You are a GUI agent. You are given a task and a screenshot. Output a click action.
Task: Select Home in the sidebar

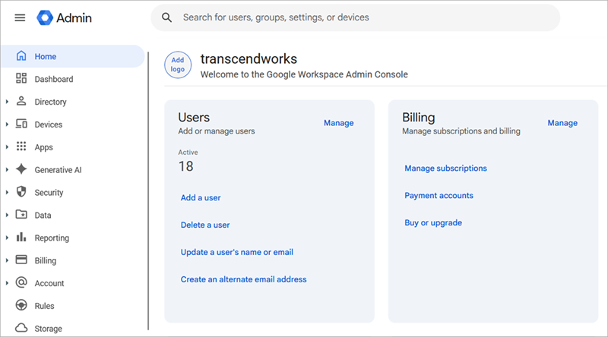(72, 56)
